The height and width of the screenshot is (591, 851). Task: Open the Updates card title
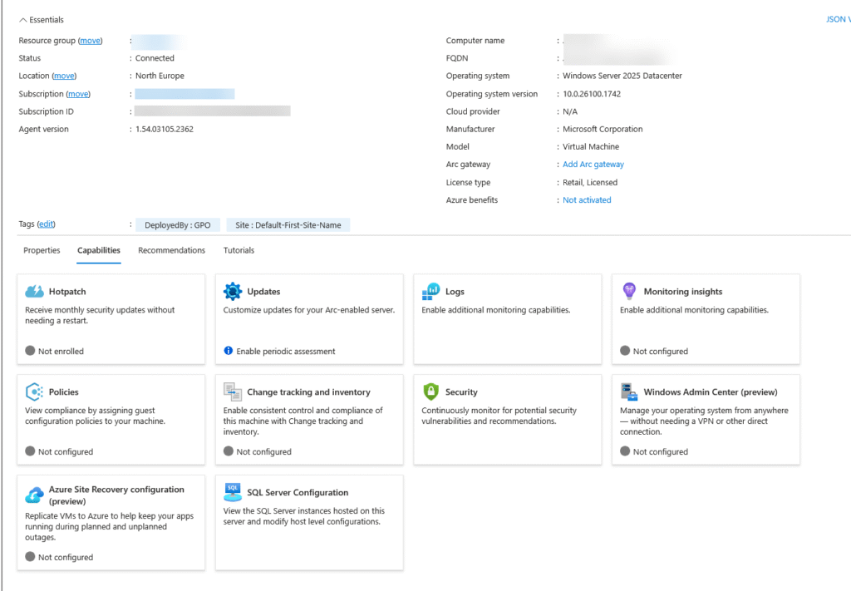(263, 292)
